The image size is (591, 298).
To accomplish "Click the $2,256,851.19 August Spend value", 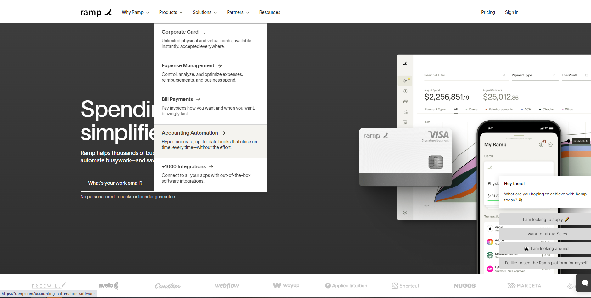I will point(447,97).
